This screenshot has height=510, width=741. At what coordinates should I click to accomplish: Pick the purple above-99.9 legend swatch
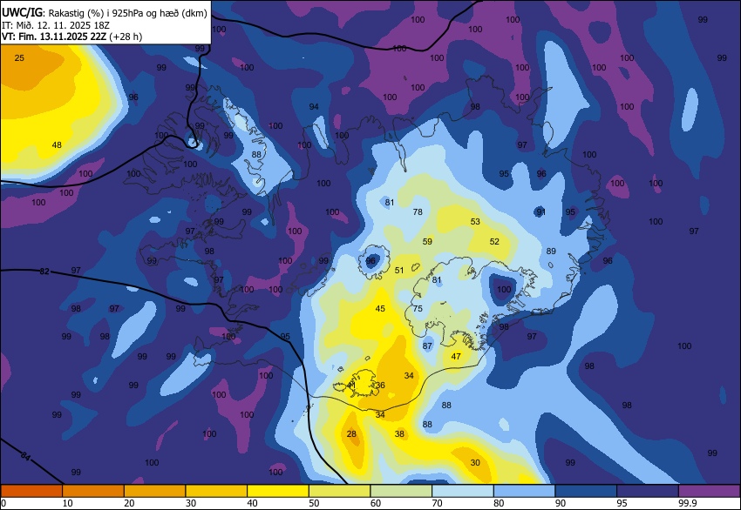710,491
